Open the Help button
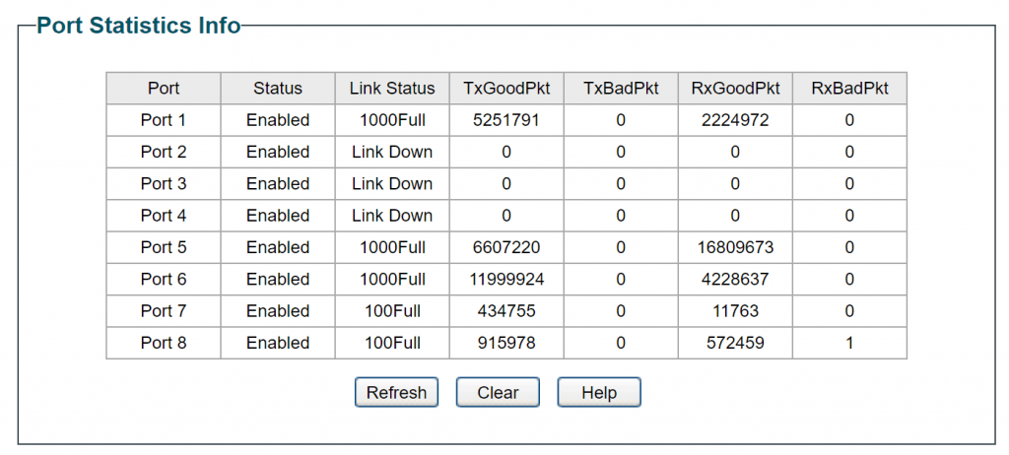Viewport: 1009px width, 455px height. coord(598,393)
